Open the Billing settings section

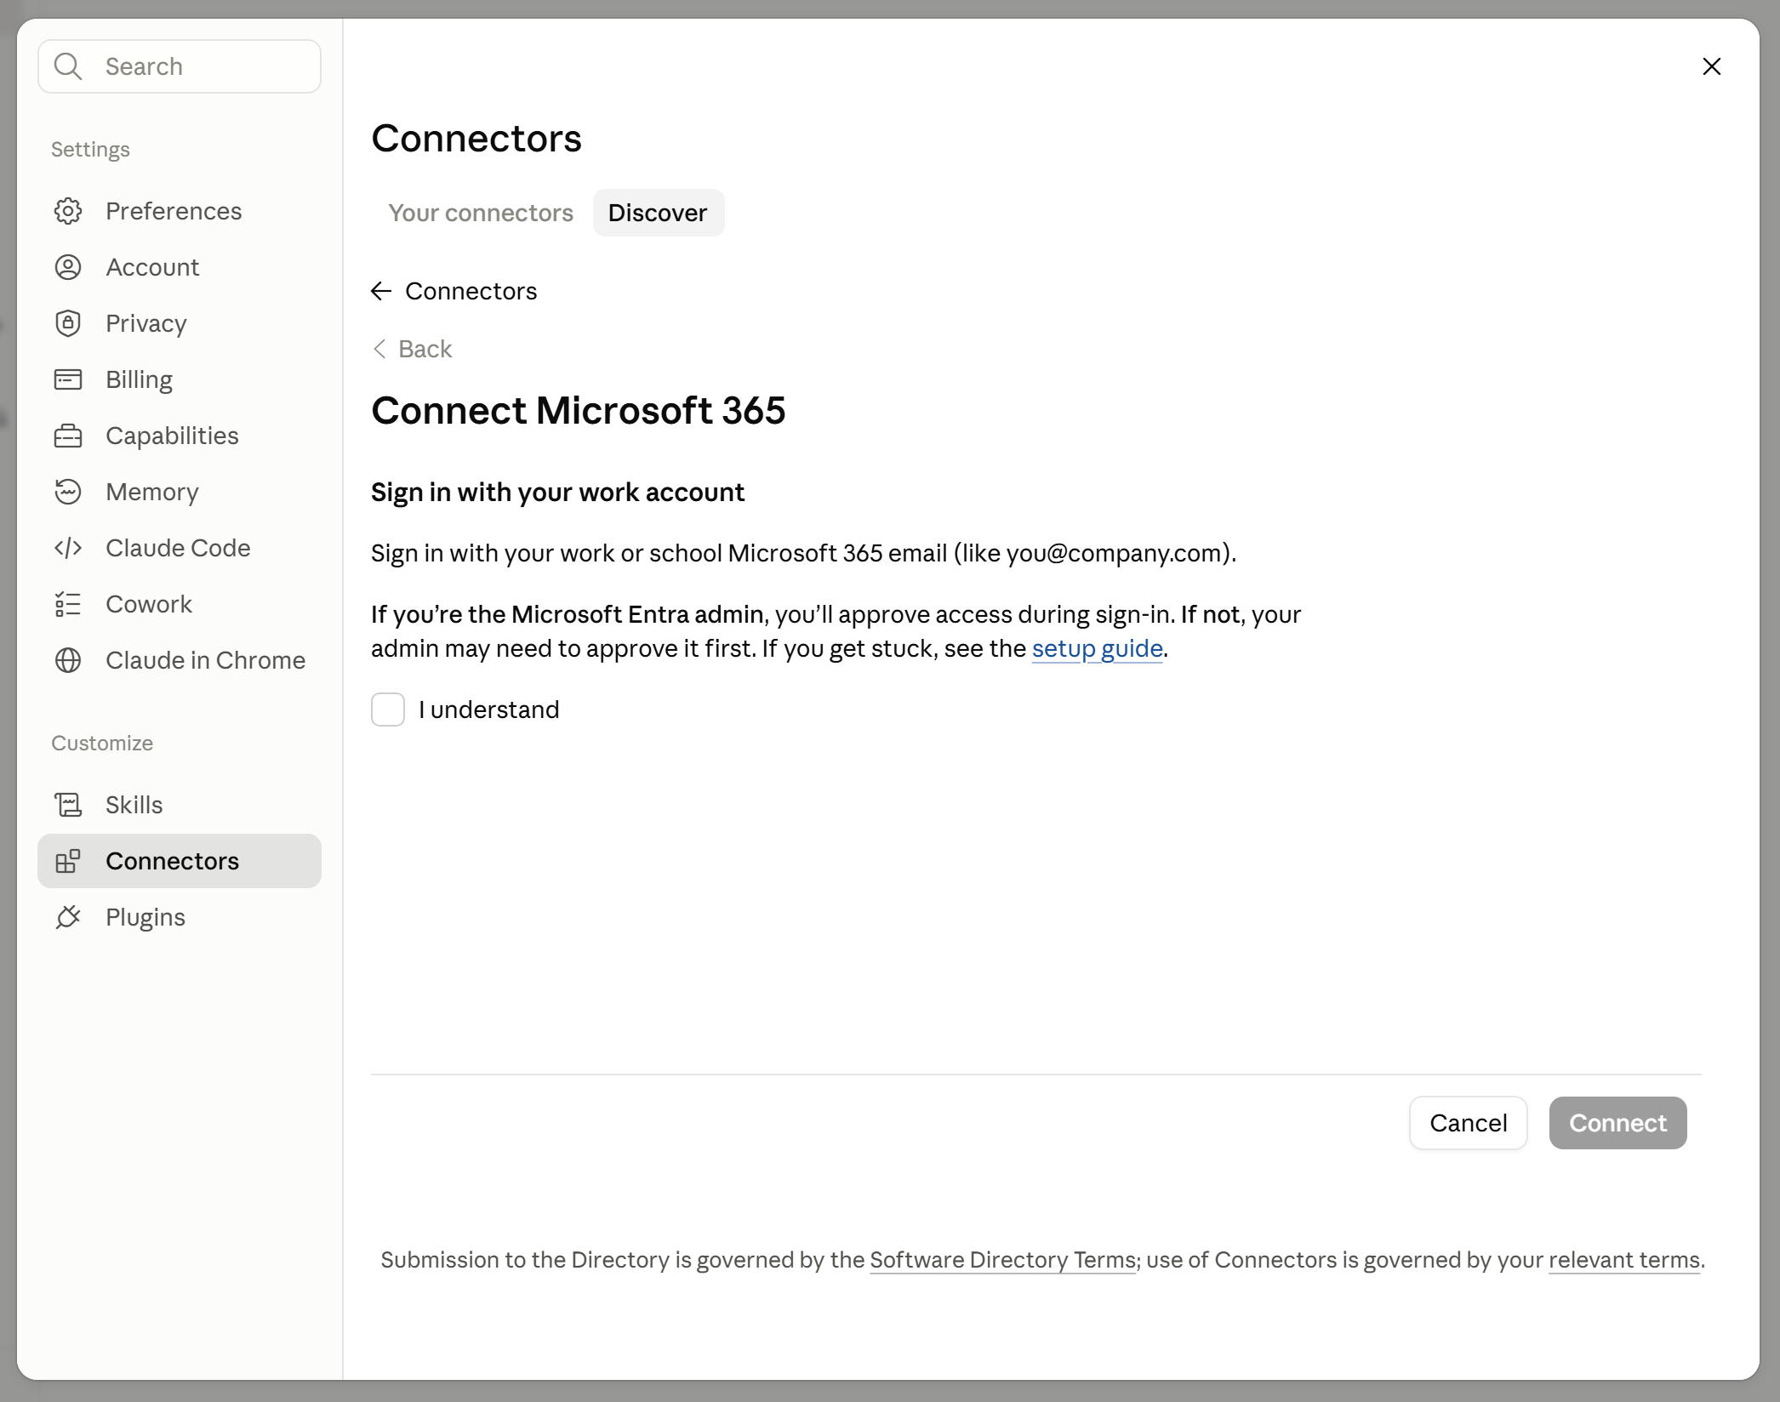[x=180, y=379]
